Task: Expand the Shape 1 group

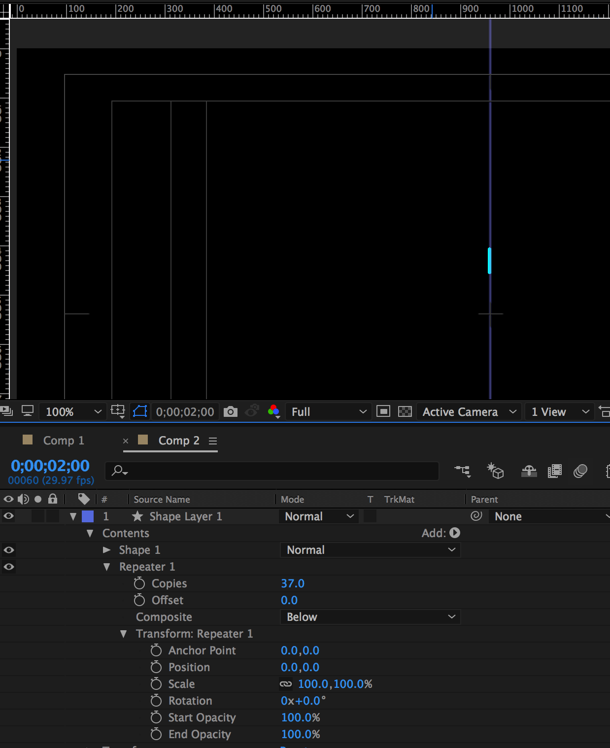Action: coord(106,549)
